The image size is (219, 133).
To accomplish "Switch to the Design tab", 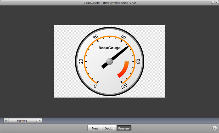I will point(109,128).
